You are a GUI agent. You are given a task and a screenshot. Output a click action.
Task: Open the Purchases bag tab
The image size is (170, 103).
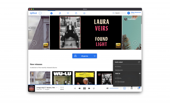(x=76, y=13)
